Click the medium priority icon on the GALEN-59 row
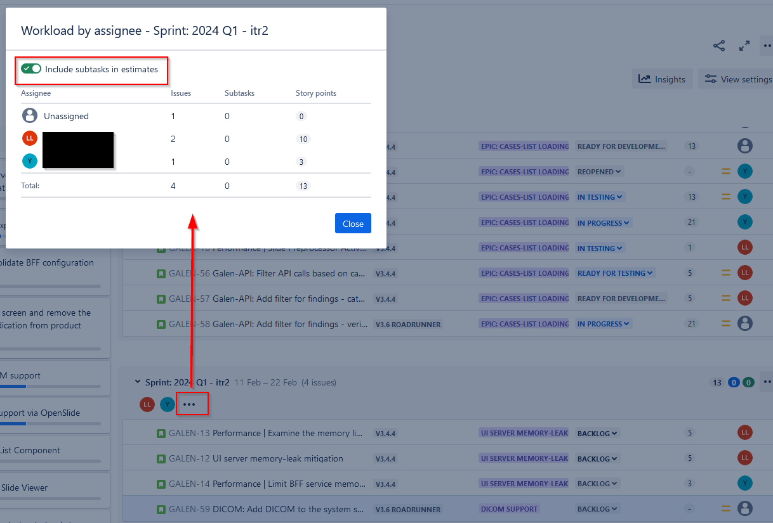 726,509
